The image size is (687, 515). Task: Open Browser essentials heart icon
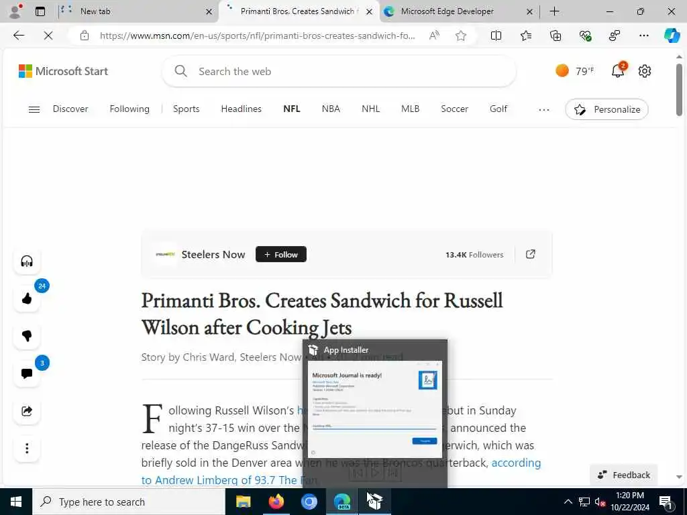click(x=585, y=36)
